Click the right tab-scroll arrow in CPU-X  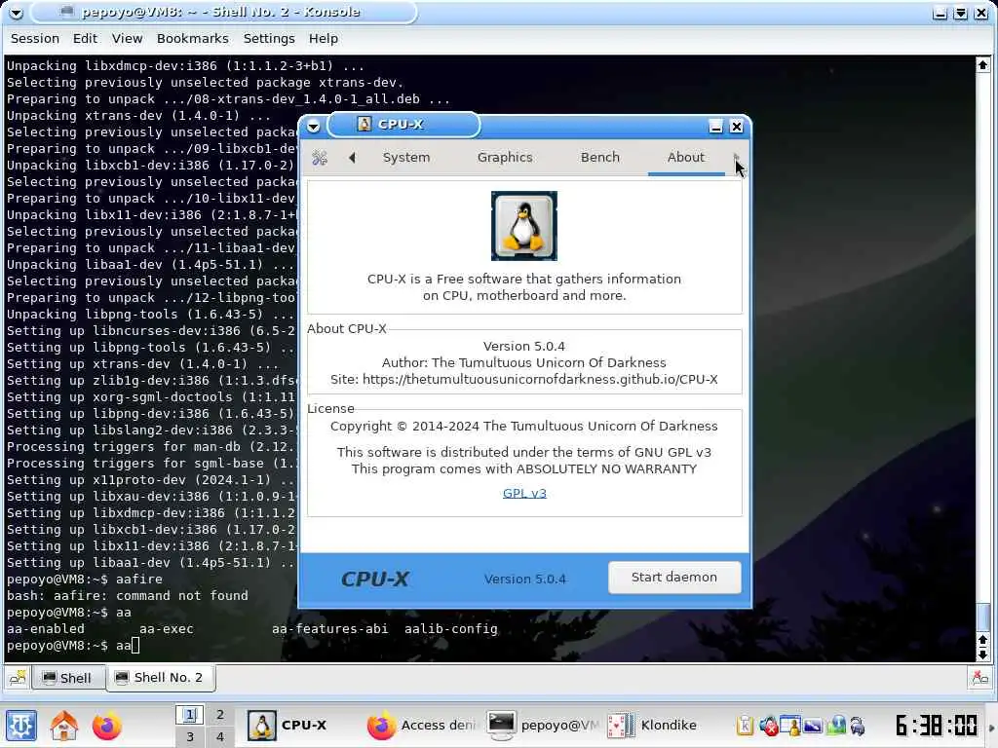coord(736,157)
